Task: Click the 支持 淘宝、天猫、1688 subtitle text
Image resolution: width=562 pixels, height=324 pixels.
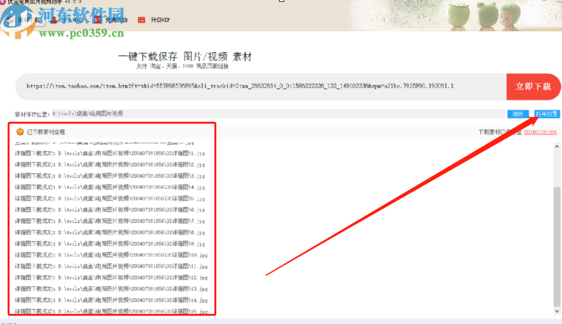Action: click(x=183, y=67)
